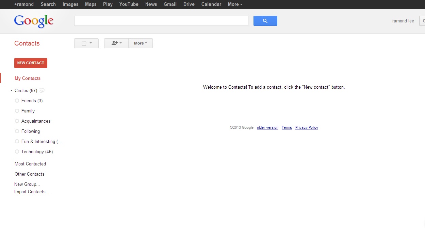
Task: Open the Fun & Interesting circle
Action: pos(42,142)
